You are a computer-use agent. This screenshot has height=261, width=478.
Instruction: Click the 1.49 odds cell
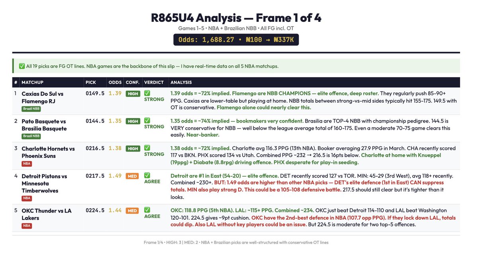pyautogui.click(x=115, y=176)
